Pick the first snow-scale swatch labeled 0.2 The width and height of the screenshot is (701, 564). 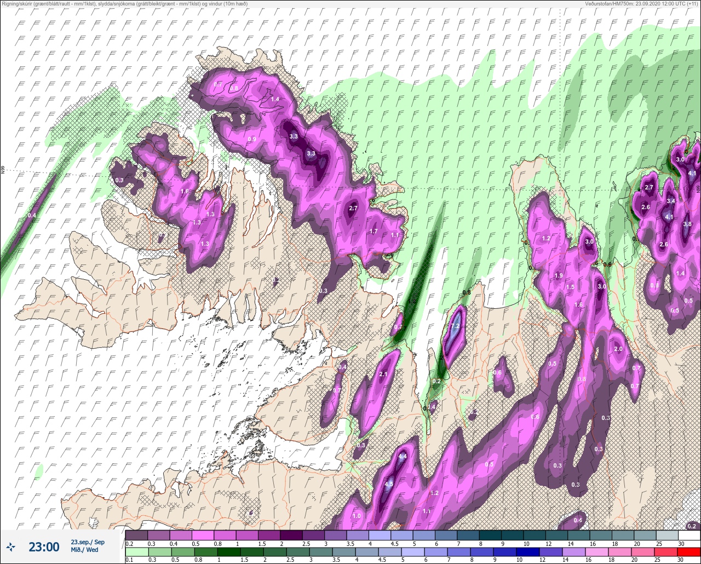tap(136, 535)
